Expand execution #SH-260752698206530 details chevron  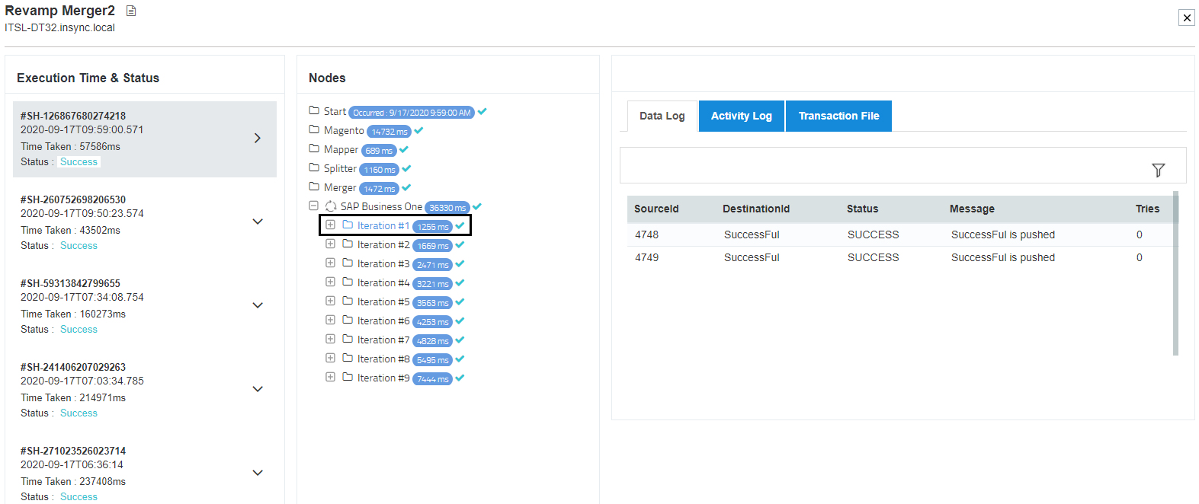[x=258, y=222]
